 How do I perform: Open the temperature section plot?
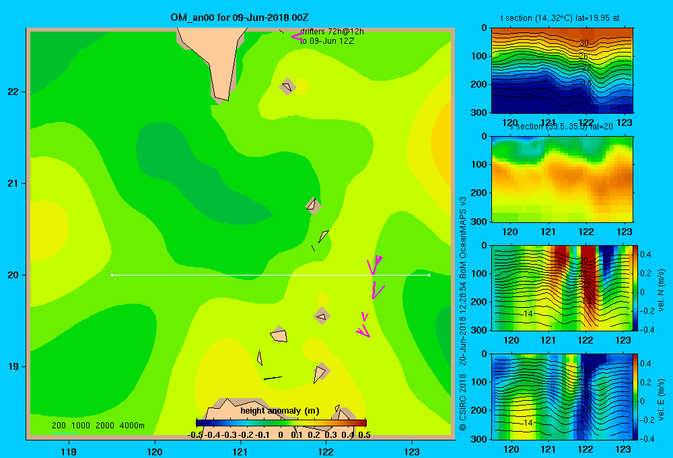point(562,71)
